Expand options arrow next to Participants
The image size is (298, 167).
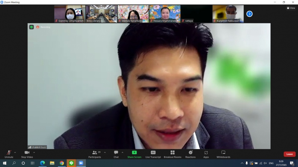click(x=105, y=152)
